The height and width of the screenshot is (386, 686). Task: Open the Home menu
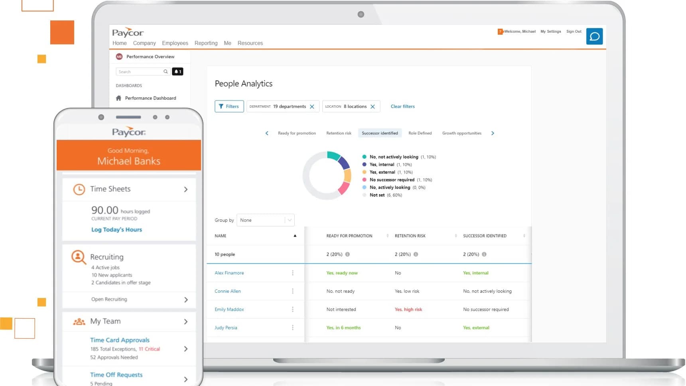click(x=120, y=43)
